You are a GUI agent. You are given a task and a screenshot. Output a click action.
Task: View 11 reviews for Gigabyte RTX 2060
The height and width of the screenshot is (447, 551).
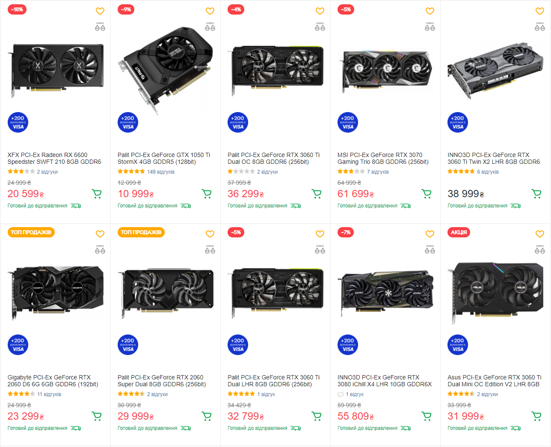click(49, 394)
